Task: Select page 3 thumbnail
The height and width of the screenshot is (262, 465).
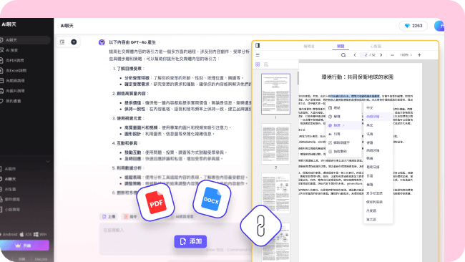Action: tap(276, 193)
